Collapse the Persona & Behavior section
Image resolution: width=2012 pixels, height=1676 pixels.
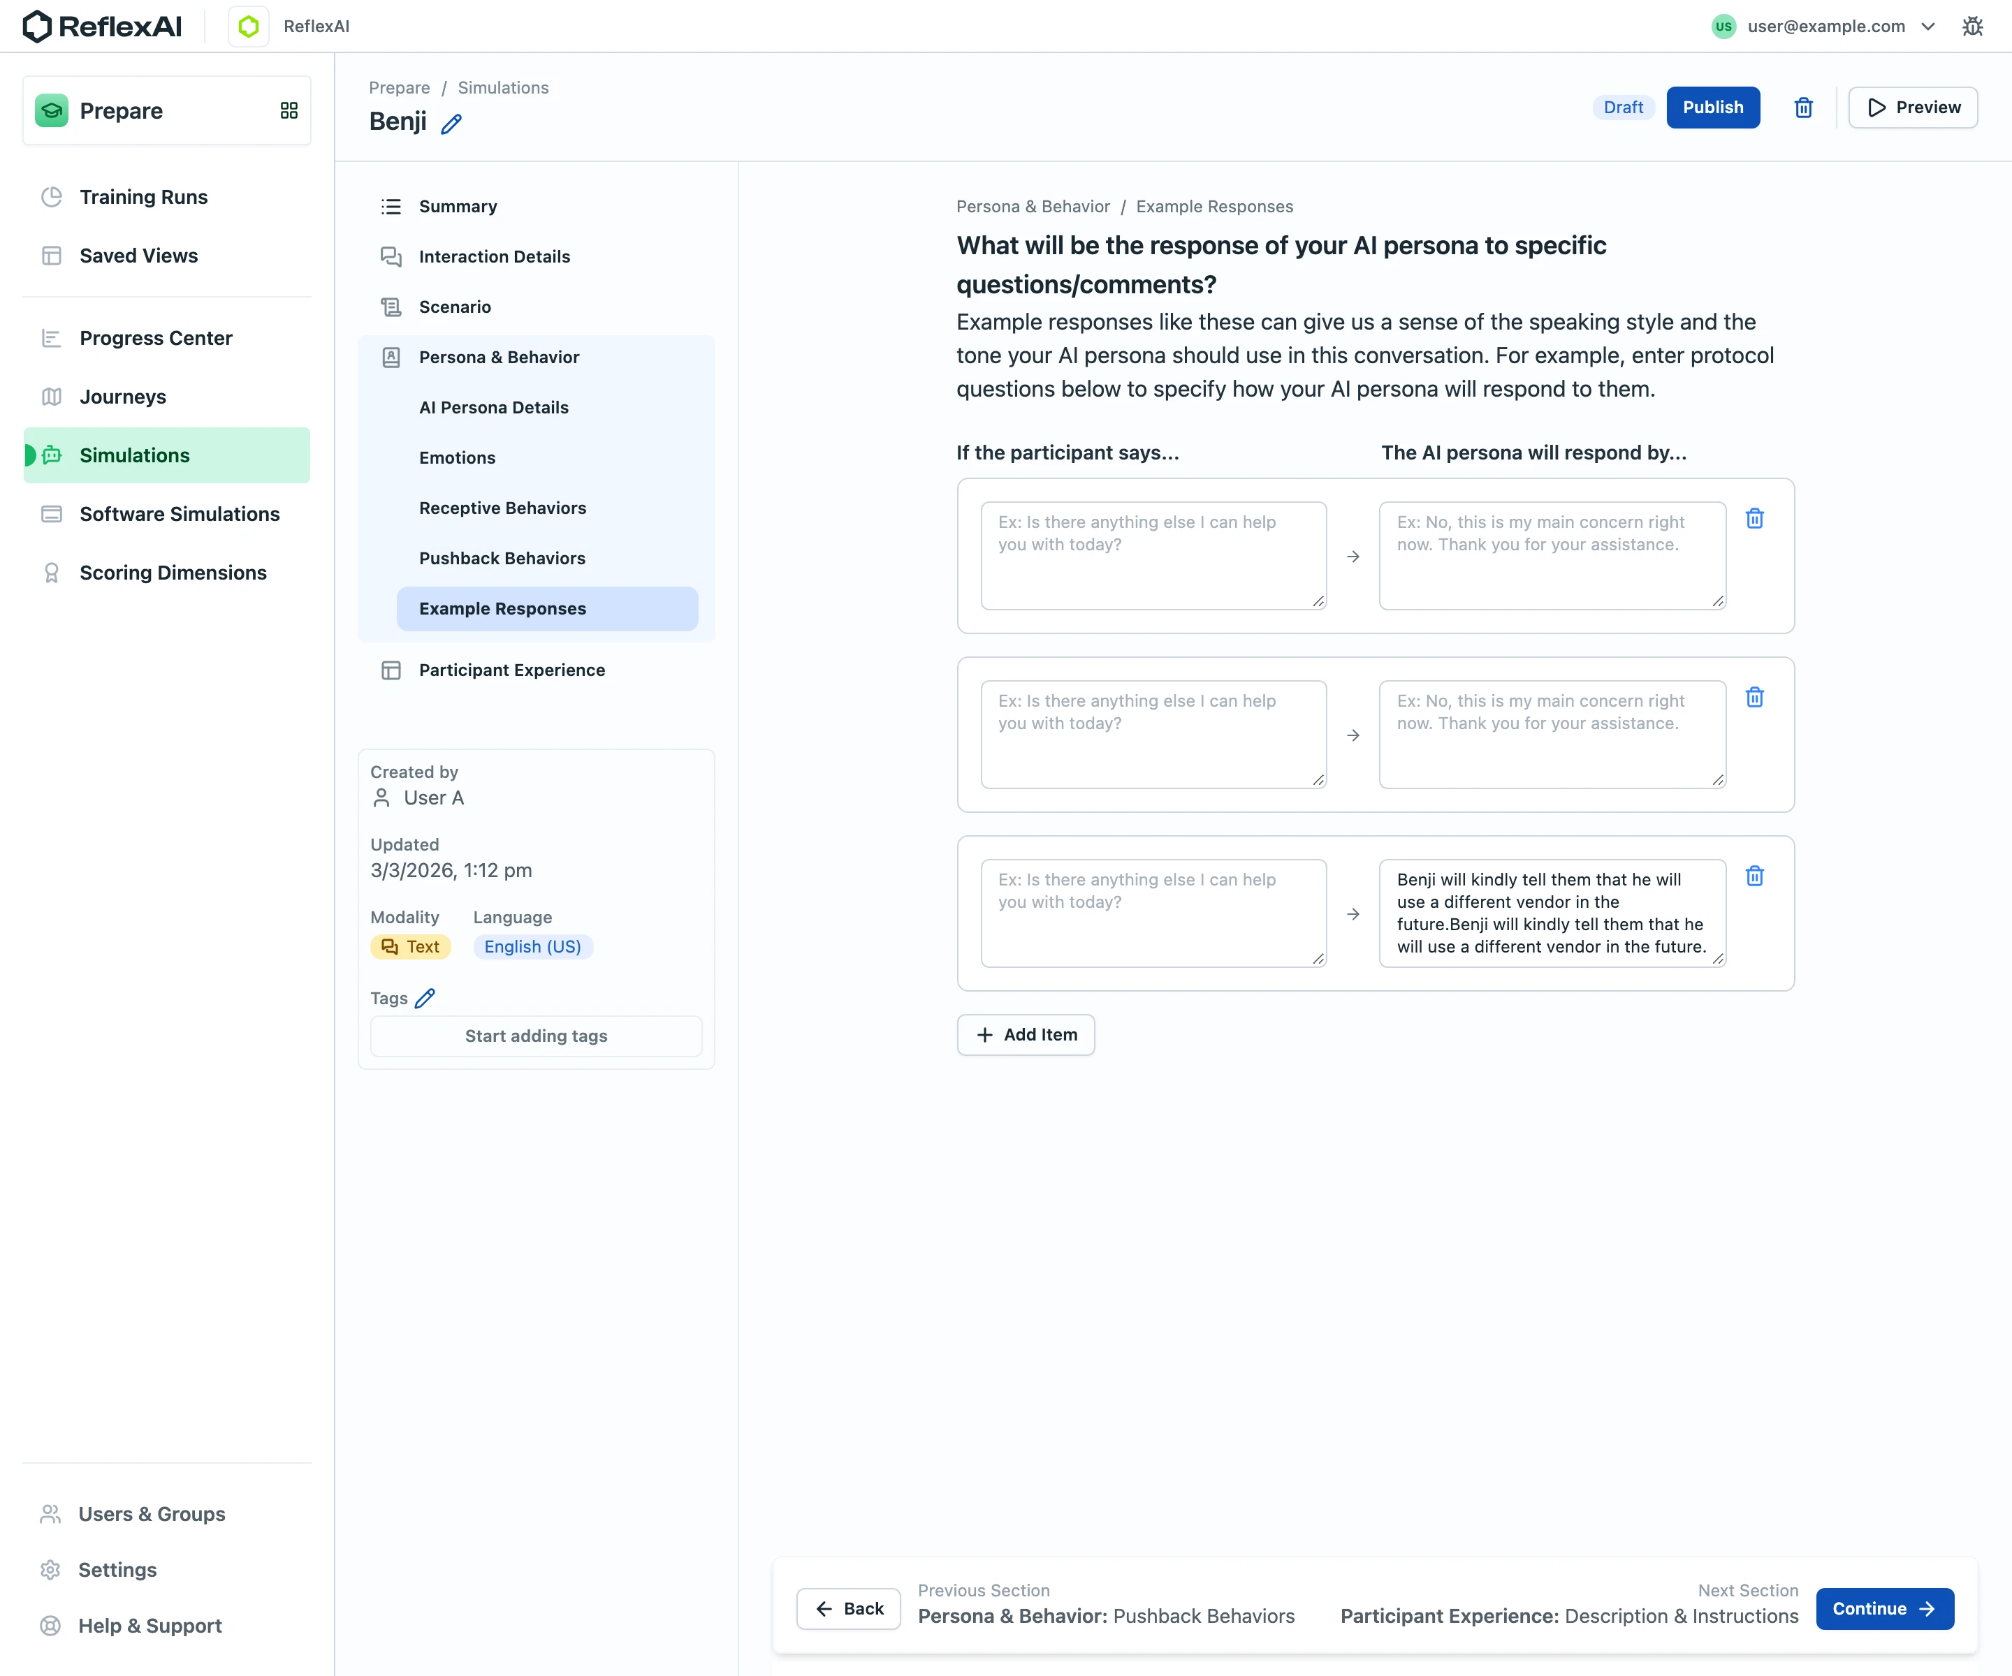pos(537,358)
